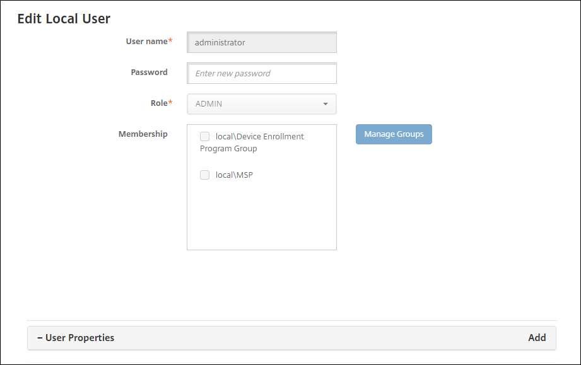Check the local\Device Enrollment Program Group checkbox

click(205, 137)
